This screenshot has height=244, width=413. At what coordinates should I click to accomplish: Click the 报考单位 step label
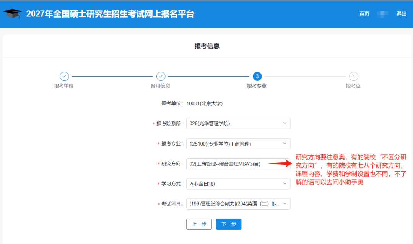click(x=64, y=86)
